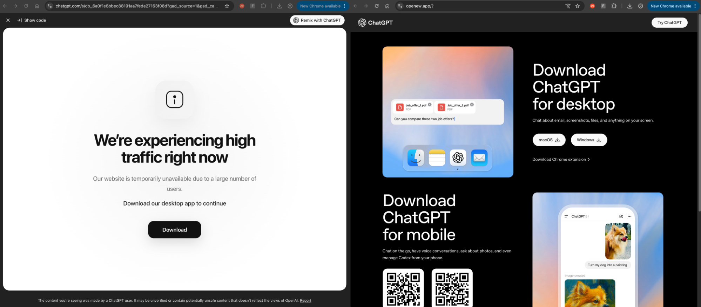Click ChatGPT icon in the preview dock
701x307 pixels.
pos(458,158)
